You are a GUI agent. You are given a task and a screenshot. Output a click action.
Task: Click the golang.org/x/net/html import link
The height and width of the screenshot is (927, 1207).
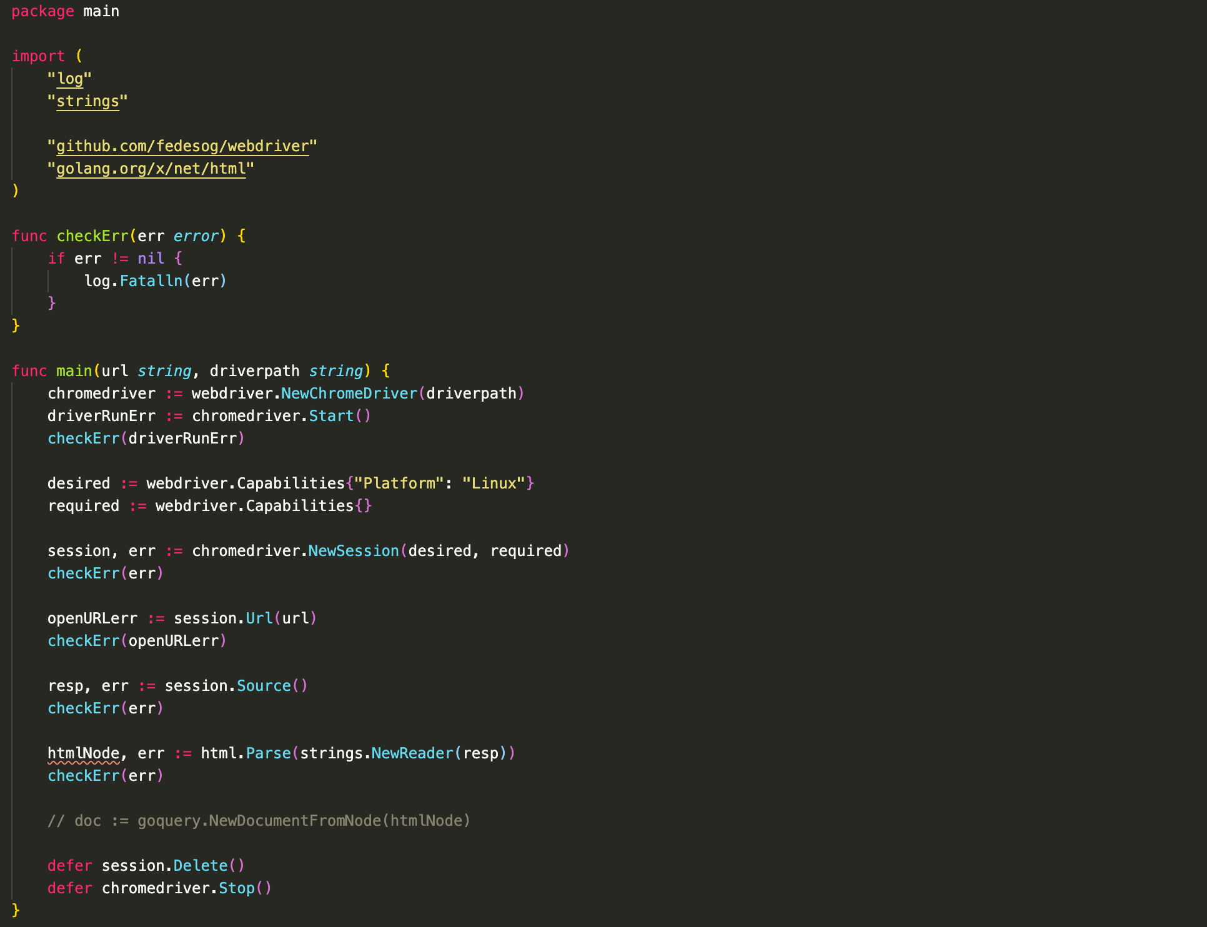click(151, 169)
